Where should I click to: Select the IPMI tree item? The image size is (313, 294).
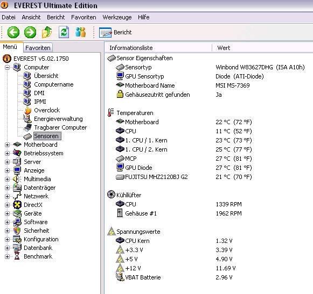click(40, 102)
